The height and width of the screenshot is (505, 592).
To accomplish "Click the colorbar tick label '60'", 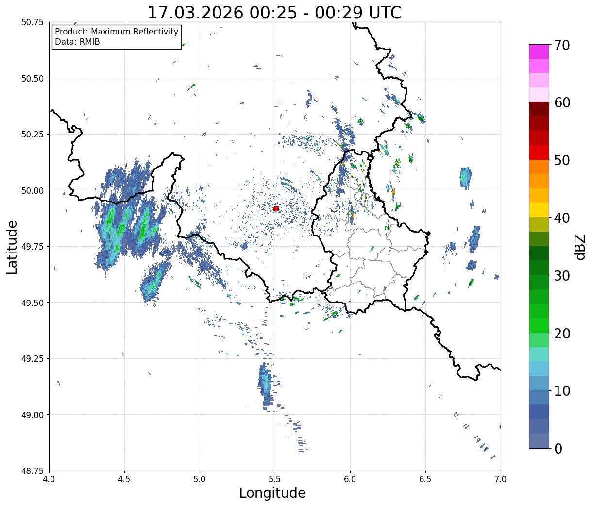I will pyautogui.click(x=562, y=102).
